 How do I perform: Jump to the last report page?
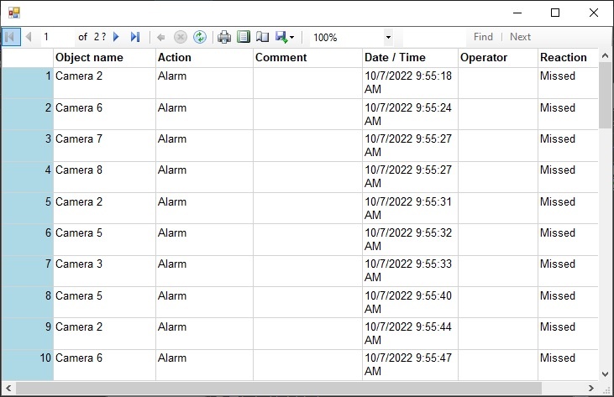pyautogui.click(x=134, y=37)
